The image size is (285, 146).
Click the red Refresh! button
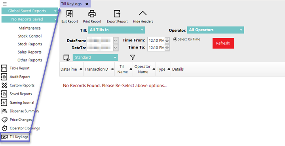[223, 43]
